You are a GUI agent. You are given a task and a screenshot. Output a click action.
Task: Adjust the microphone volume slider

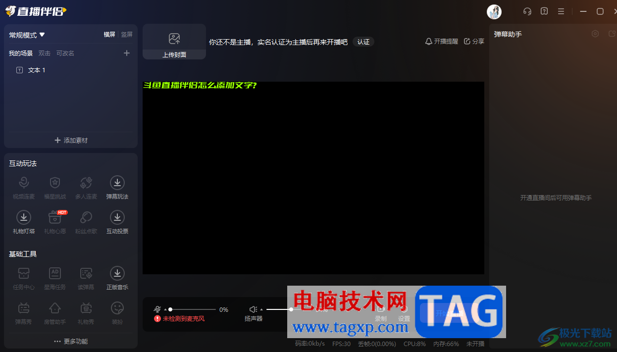click(x=193, y=309)
